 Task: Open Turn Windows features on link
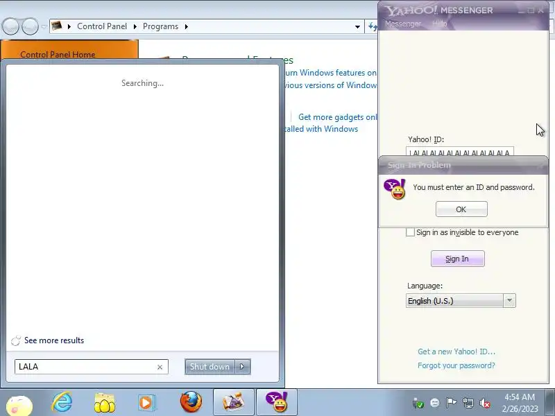pyautogui.click(x=330, y=73)
